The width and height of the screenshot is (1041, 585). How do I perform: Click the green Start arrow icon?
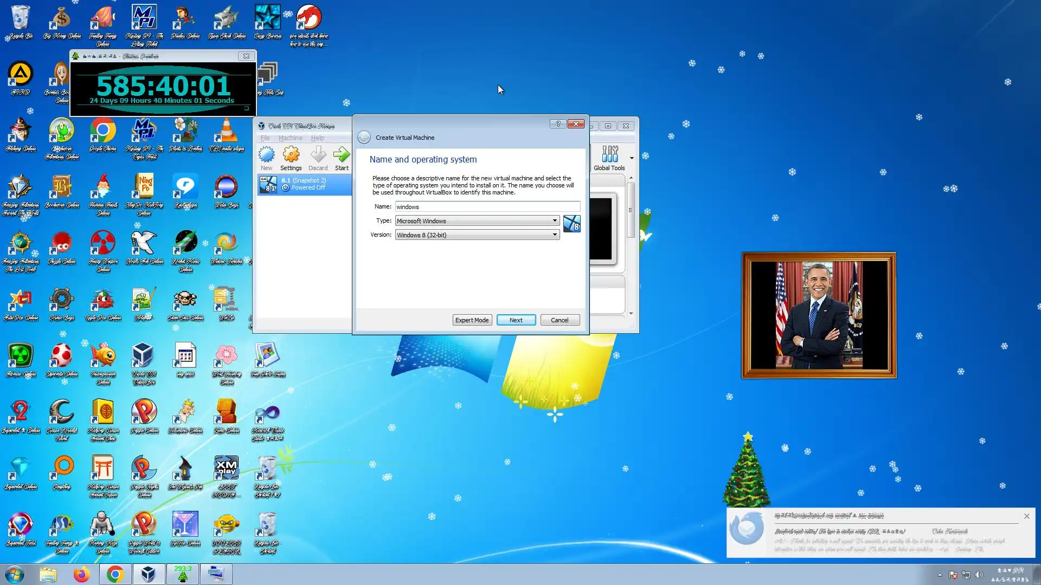pyautogui.click(x=342, y=155)
